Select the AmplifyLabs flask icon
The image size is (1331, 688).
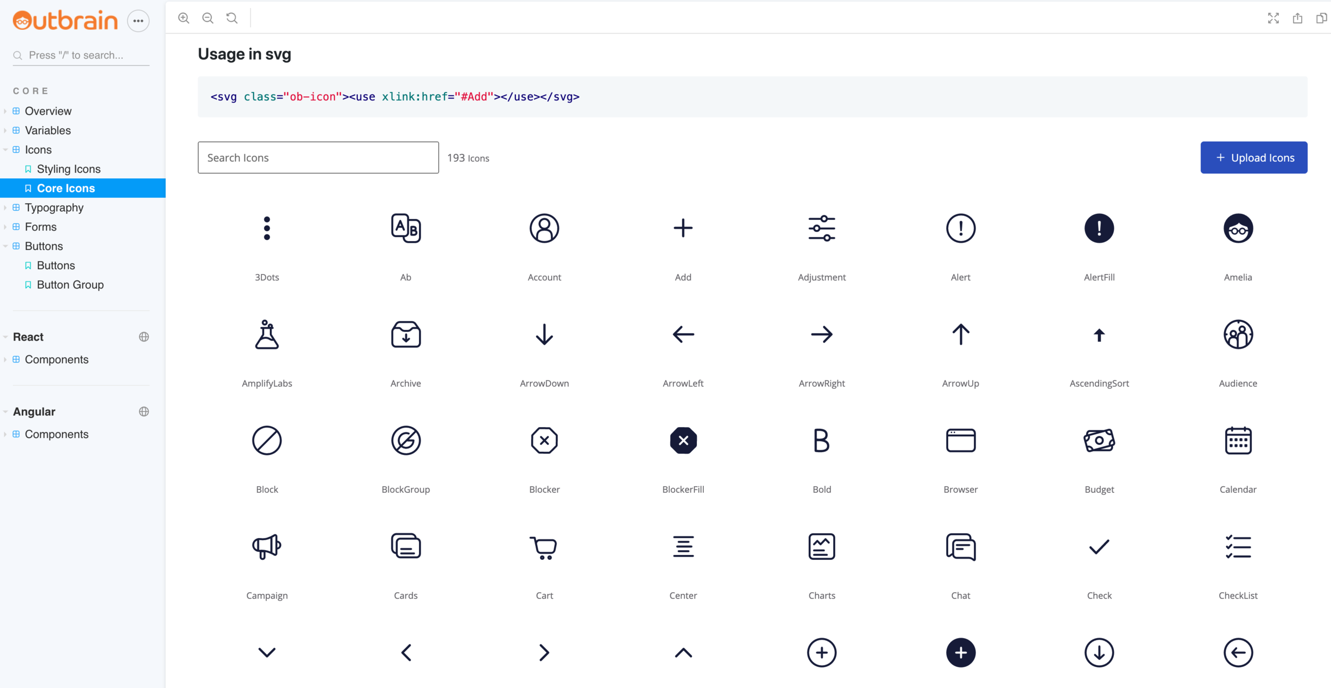click(267, 335)
